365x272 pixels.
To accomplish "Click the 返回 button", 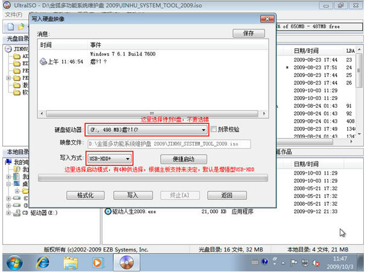I will pyautogui.click(x=226, y=195).
